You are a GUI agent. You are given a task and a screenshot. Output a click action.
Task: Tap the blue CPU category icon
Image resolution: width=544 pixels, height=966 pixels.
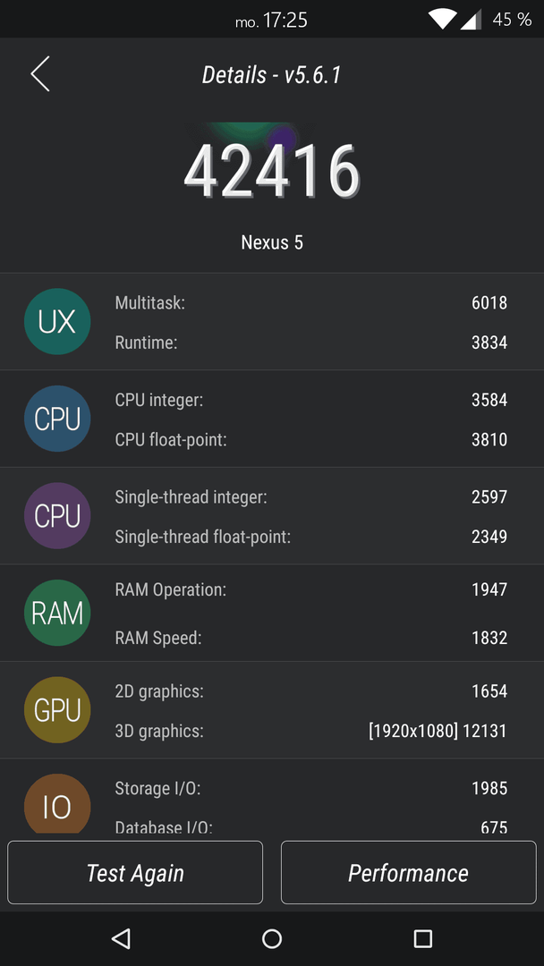57,419
